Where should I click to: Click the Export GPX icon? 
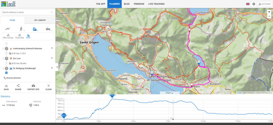click(x=33, y=87)
